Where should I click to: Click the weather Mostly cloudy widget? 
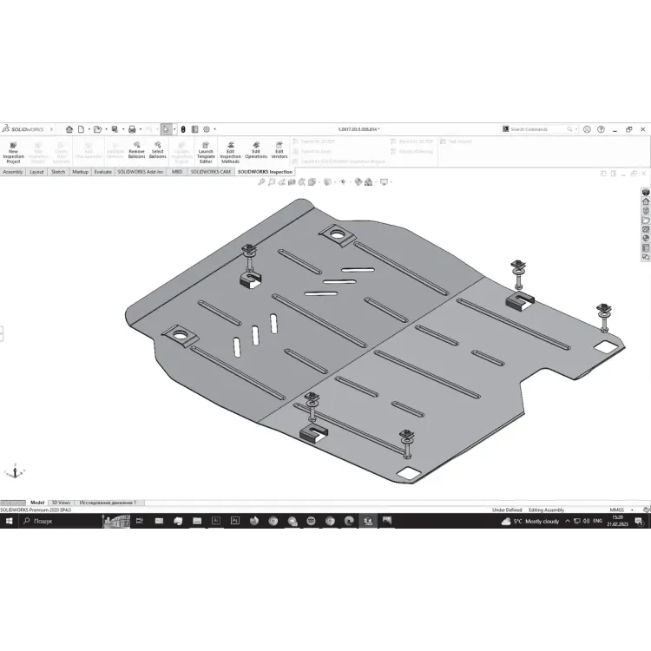pos(530,521)
